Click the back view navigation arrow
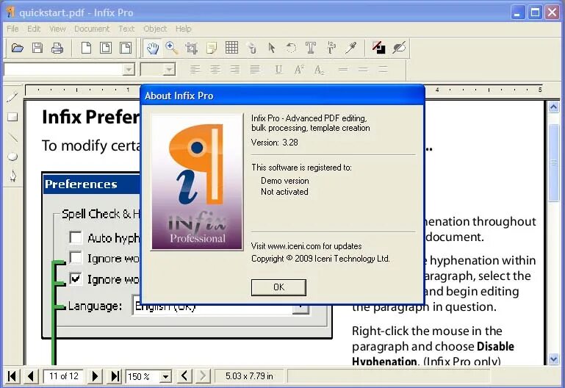This screenshot has width=565, height=388. (x=184, y=376)
